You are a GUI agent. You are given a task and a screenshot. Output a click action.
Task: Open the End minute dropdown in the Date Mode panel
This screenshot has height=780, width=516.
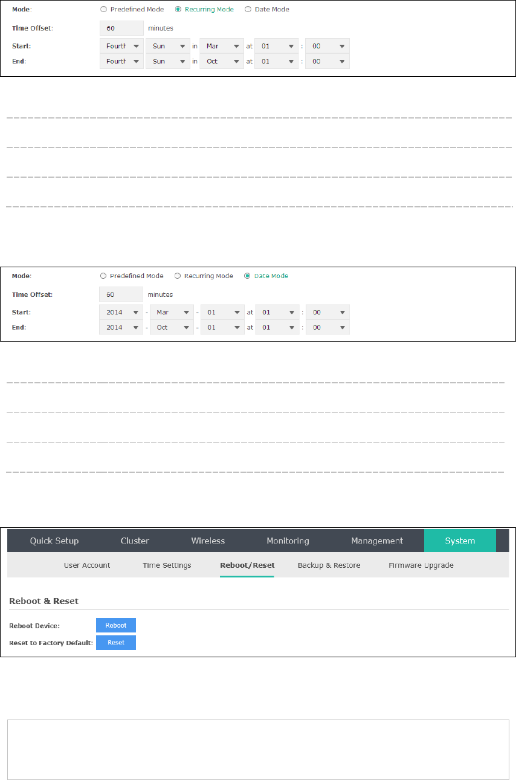(x=327, y=327)
